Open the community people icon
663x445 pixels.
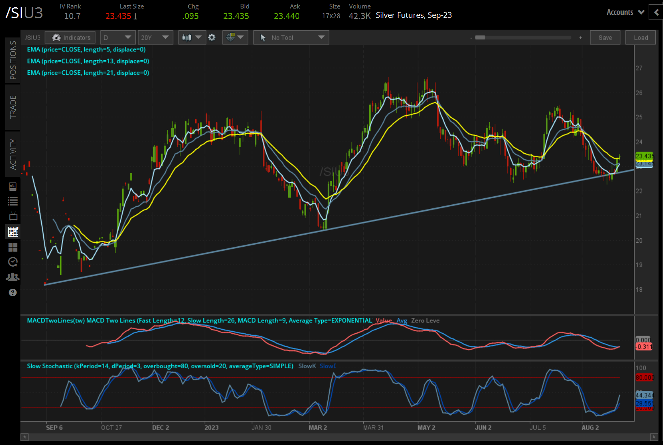(x=13, y=277)
